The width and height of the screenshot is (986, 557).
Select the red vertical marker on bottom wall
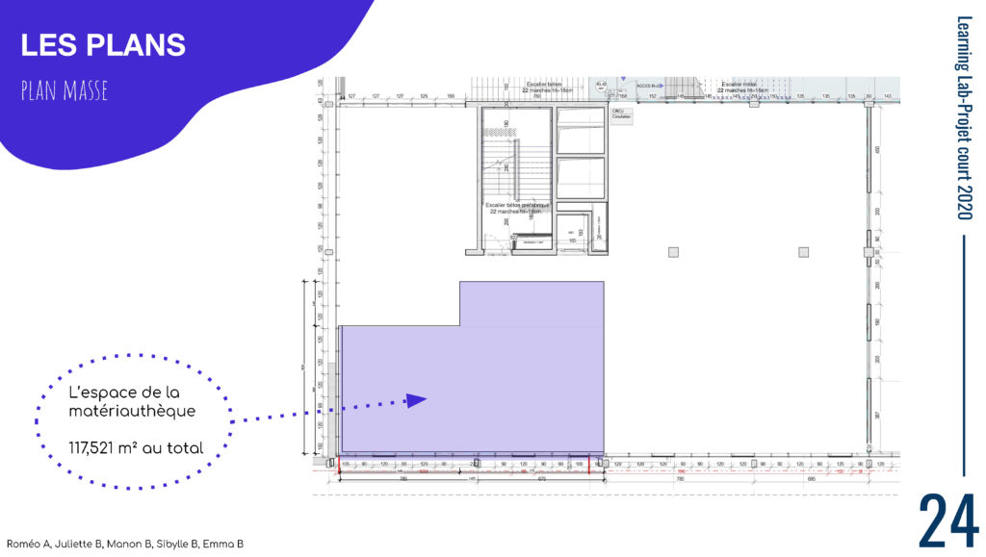[588, 465]
